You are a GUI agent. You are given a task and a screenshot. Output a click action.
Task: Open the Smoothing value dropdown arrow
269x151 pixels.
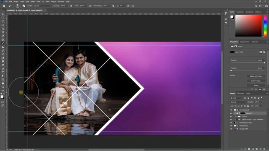tap(109, 6)
